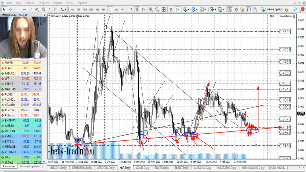Image resolution: width=306 pixels, height=172 pixels.
Task: Toggle the Auto Scroll button
Action: tap(170, 10)
